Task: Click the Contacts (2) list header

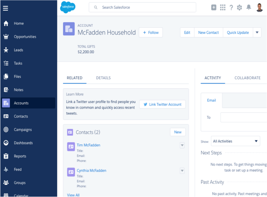Action: pyautogui.click(x=88, y=132)
